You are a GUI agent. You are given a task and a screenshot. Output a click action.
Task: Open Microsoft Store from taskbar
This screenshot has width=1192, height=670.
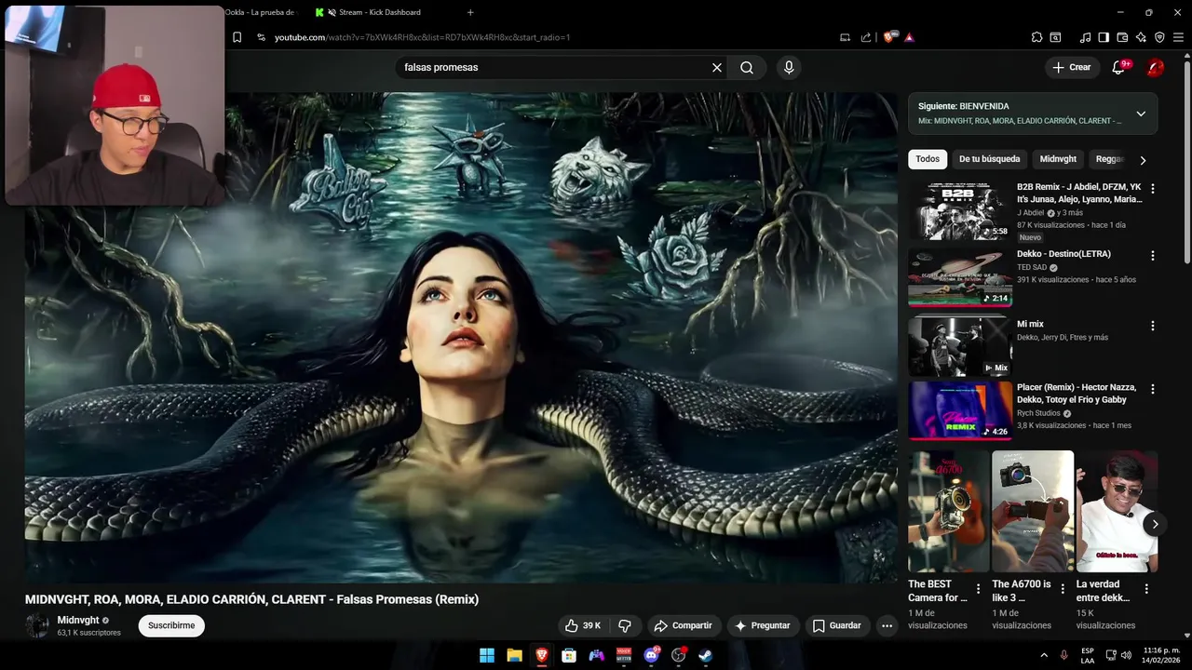coord(569,655)
